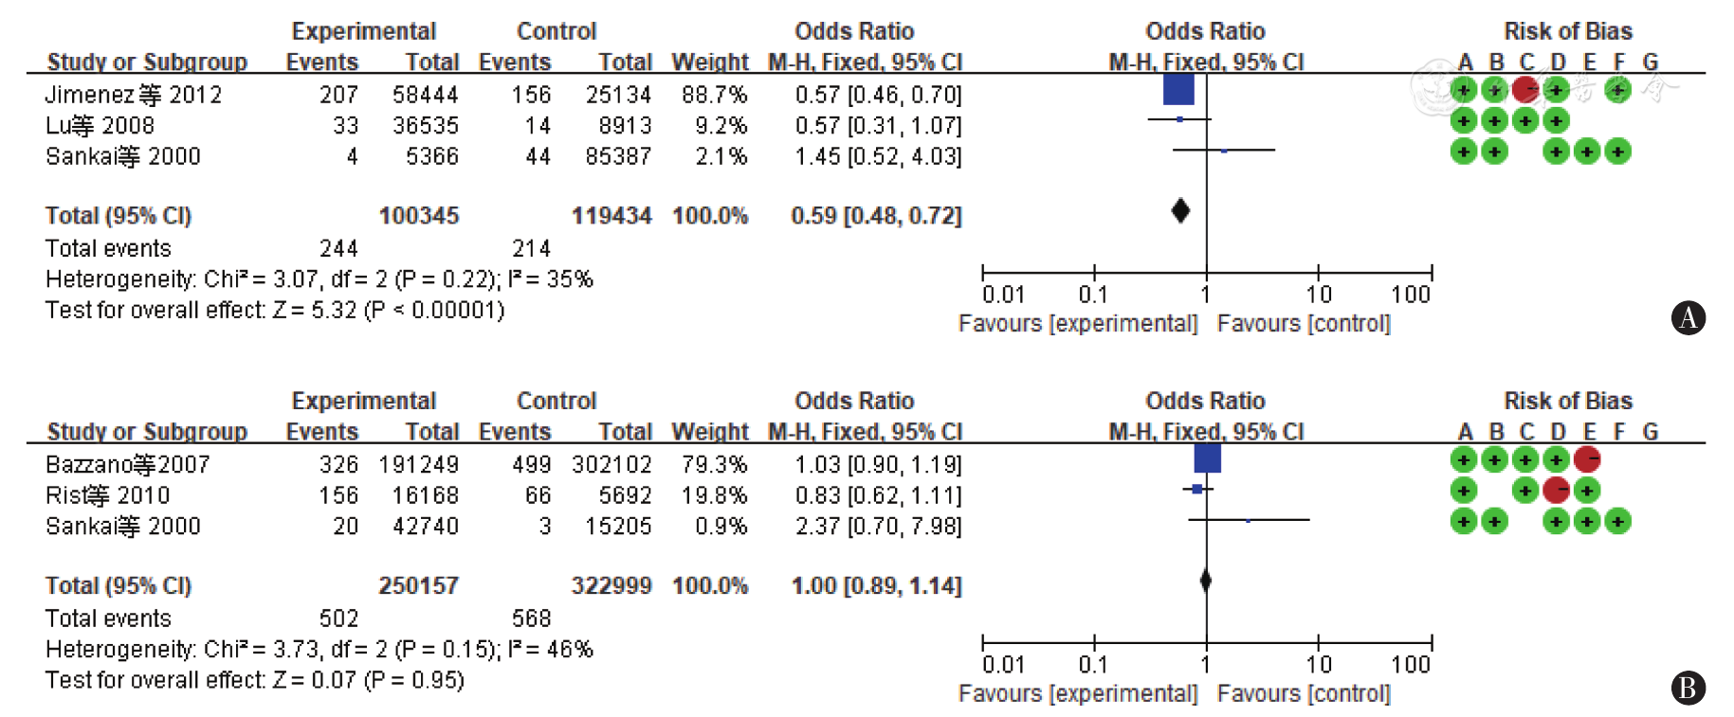
Task: Click the black diamond in panel A's forest plot
Action: point(1180,210)
